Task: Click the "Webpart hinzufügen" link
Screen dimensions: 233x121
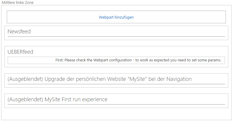Action: coord(116,17)
